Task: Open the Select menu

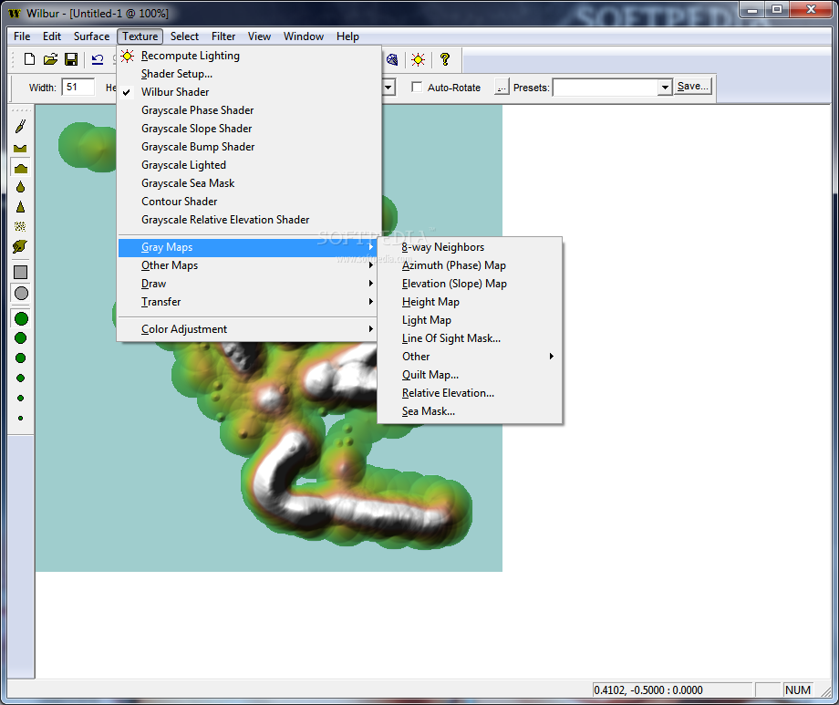Action: (184, 36)
